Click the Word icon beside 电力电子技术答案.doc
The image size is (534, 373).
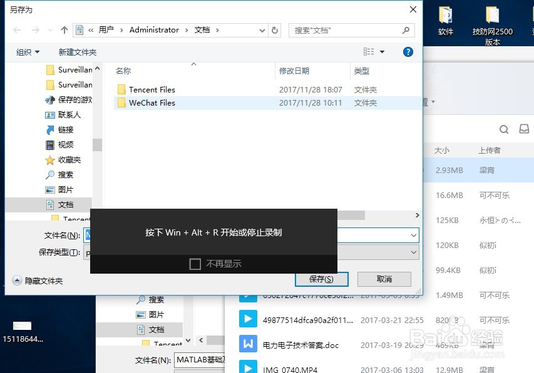(248, 344)
